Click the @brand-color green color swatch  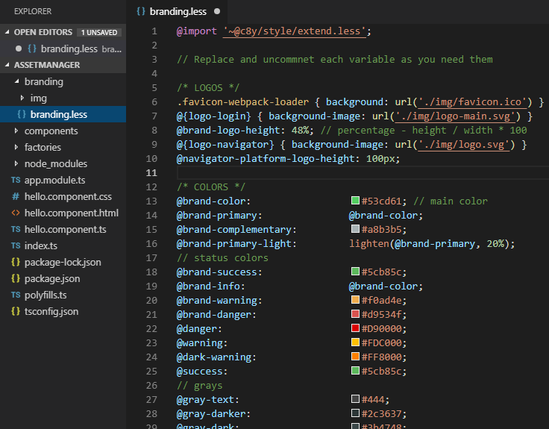(355, 201)
